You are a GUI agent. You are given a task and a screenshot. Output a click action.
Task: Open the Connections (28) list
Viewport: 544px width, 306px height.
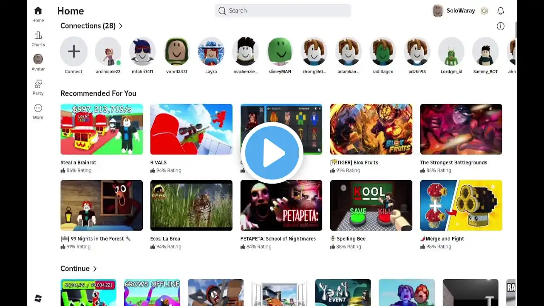88,26
